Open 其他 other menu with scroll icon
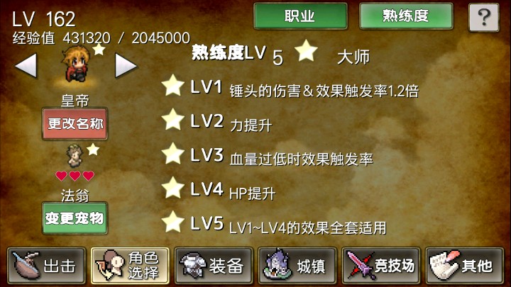This screenshot has width=511, height=287. (465, 266)
